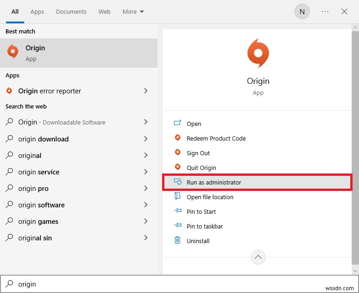Open the user account avatar N
Image resolution: width=359 pixels, height=293 pixels.
click(302, 12)
